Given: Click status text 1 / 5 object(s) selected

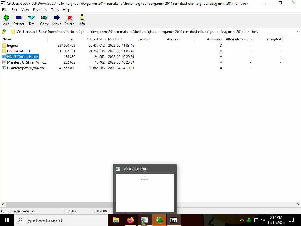Looking at the screenshot, I should [x=18, y=211].
